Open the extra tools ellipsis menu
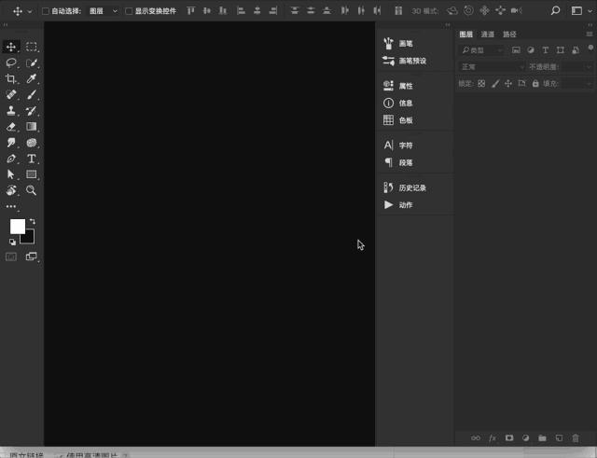 tap(10, 206)
